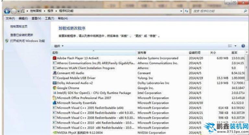Sort by 大小 column header

[219, 53]
